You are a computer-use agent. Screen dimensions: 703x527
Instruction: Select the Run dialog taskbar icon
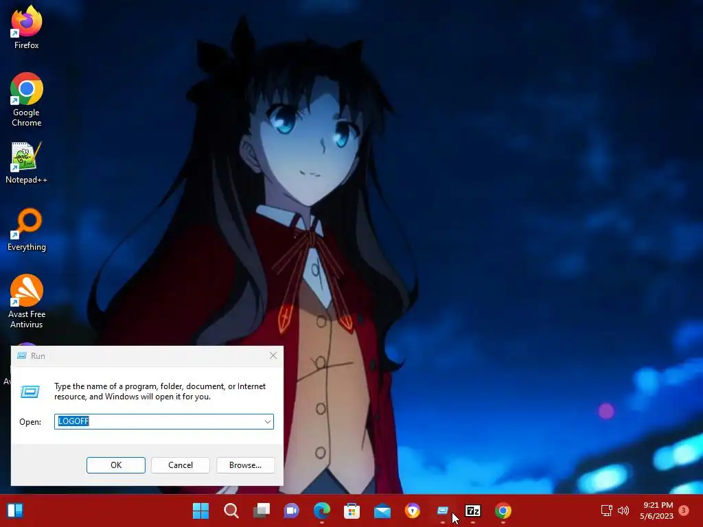coord(443,511)
